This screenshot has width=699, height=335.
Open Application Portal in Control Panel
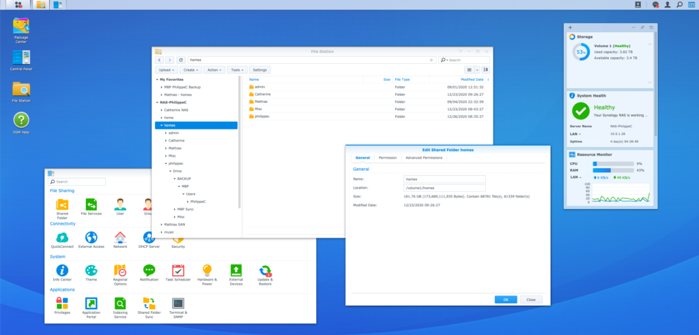91,308
